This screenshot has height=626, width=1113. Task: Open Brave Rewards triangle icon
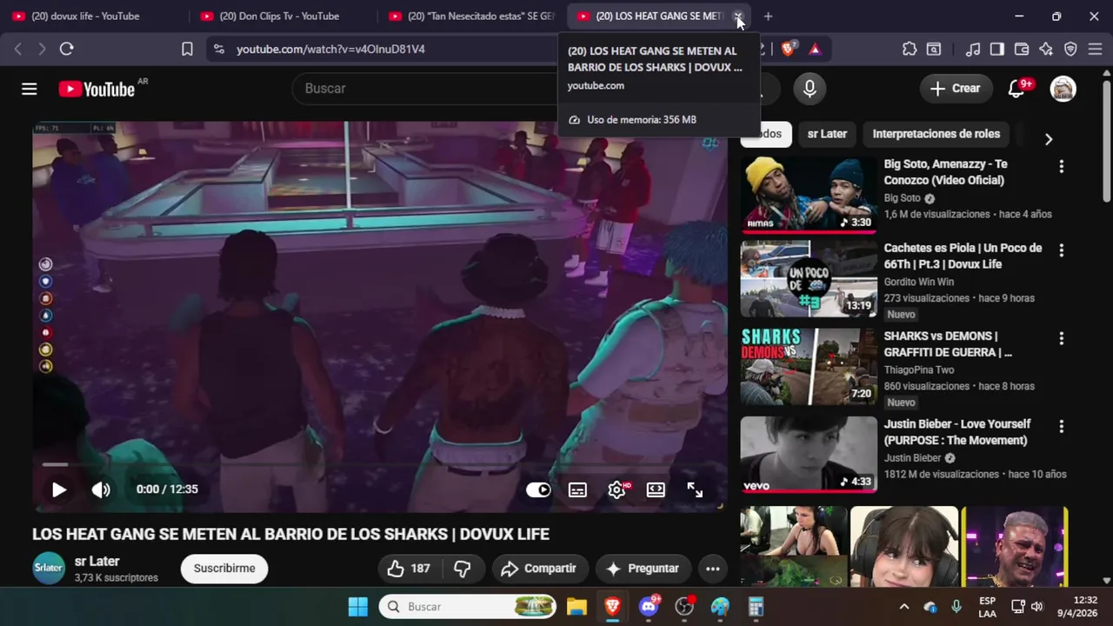coord(815,50)
